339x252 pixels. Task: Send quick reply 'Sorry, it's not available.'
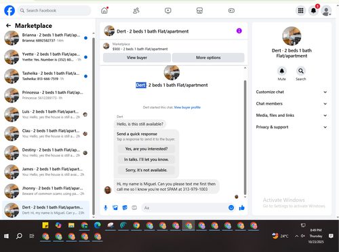[x=146, y=170]
